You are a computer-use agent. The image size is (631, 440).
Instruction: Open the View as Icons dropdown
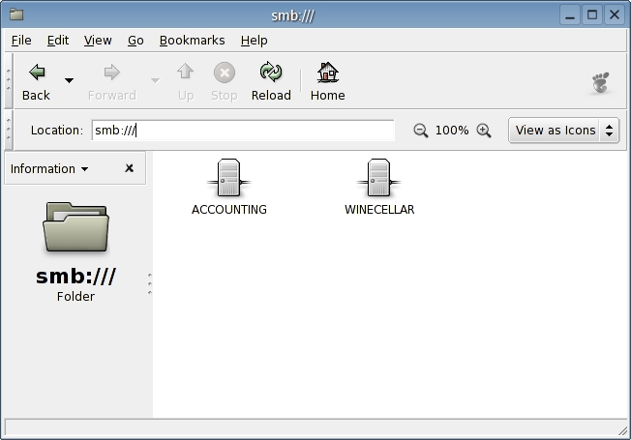563,131
